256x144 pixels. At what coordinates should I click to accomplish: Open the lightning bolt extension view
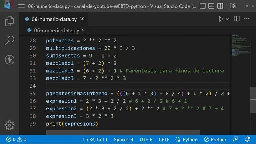(x=10, y=60)
